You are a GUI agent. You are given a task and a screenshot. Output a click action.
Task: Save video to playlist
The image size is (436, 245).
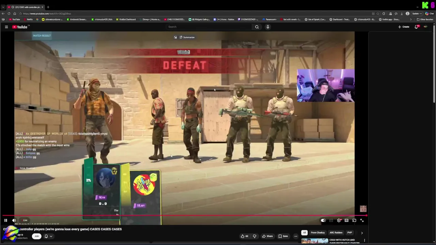pyautogui.click(x=283, y=236)
